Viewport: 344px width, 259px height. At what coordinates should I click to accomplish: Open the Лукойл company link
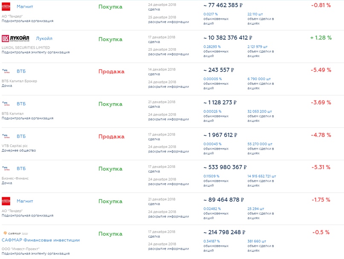pos(44,38)
